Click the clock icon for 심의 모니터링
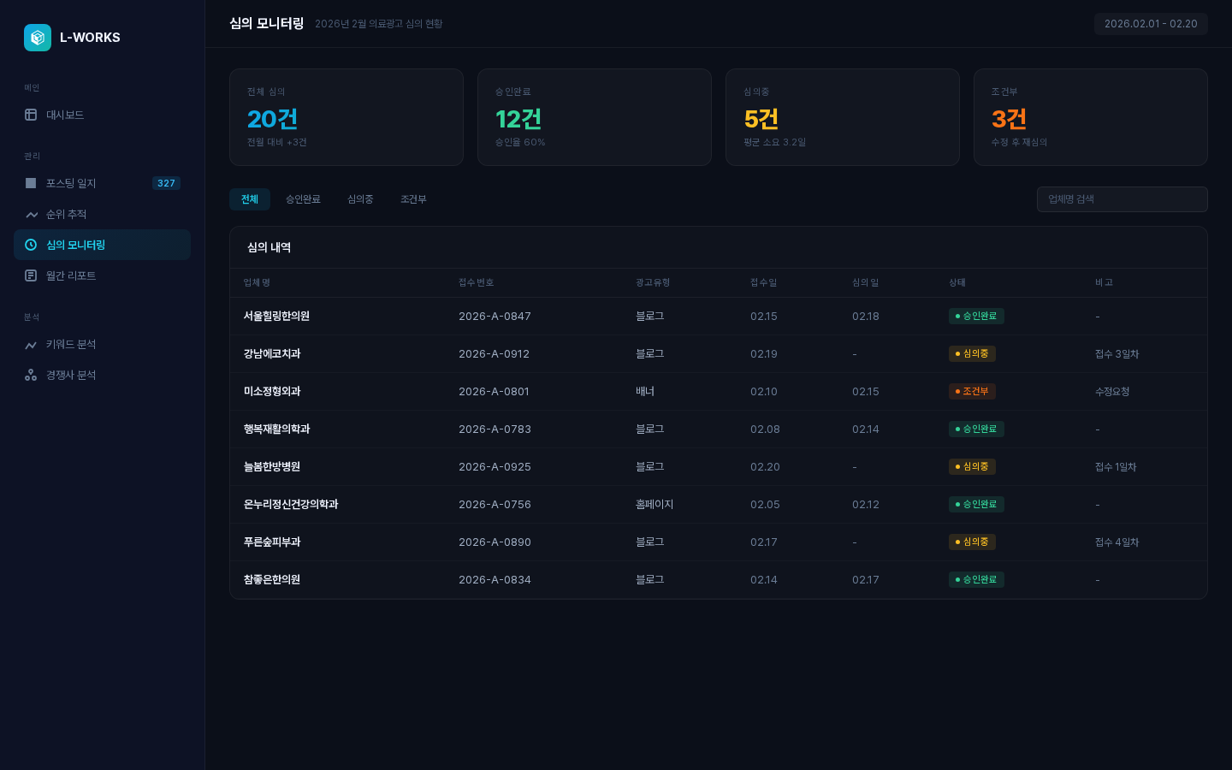This screenshot has width=1232, height=770. pos(31,245)
